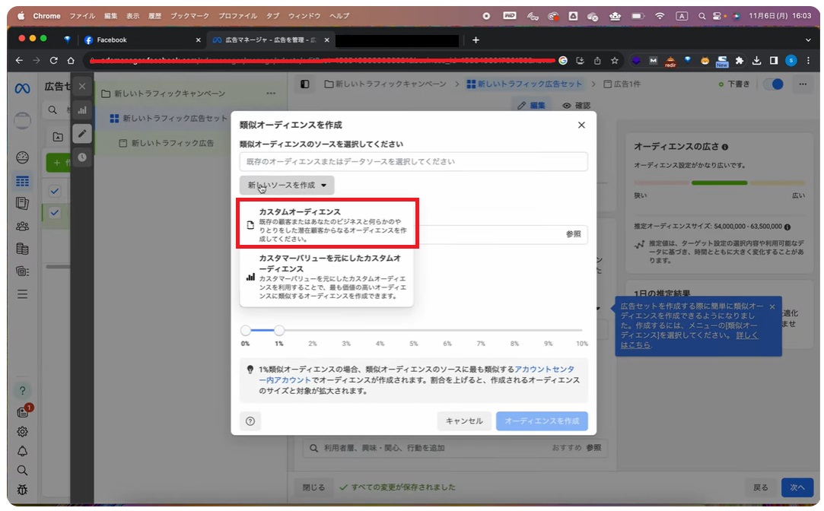Choose カスタマーバリューを元にしたカスタムオーディエンス option
824x511 pixels.
click(327, 277)
